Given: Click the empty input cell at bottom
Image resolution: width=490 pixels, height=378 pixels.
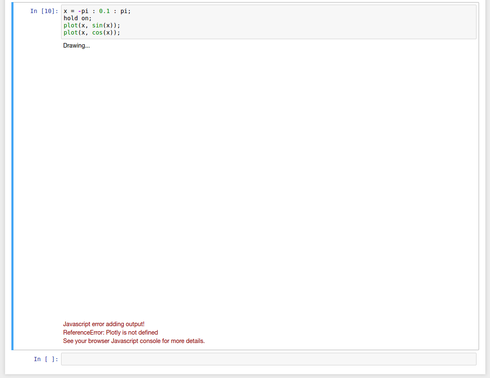Looking at the screenshot, I should [268, 359].
